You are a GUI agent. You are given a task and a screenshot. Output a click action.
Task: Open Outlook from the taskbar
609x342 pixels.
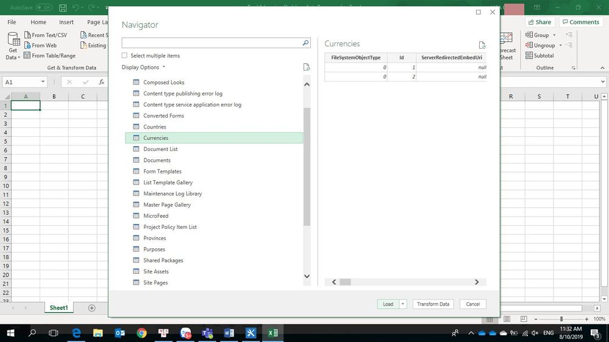119,333
